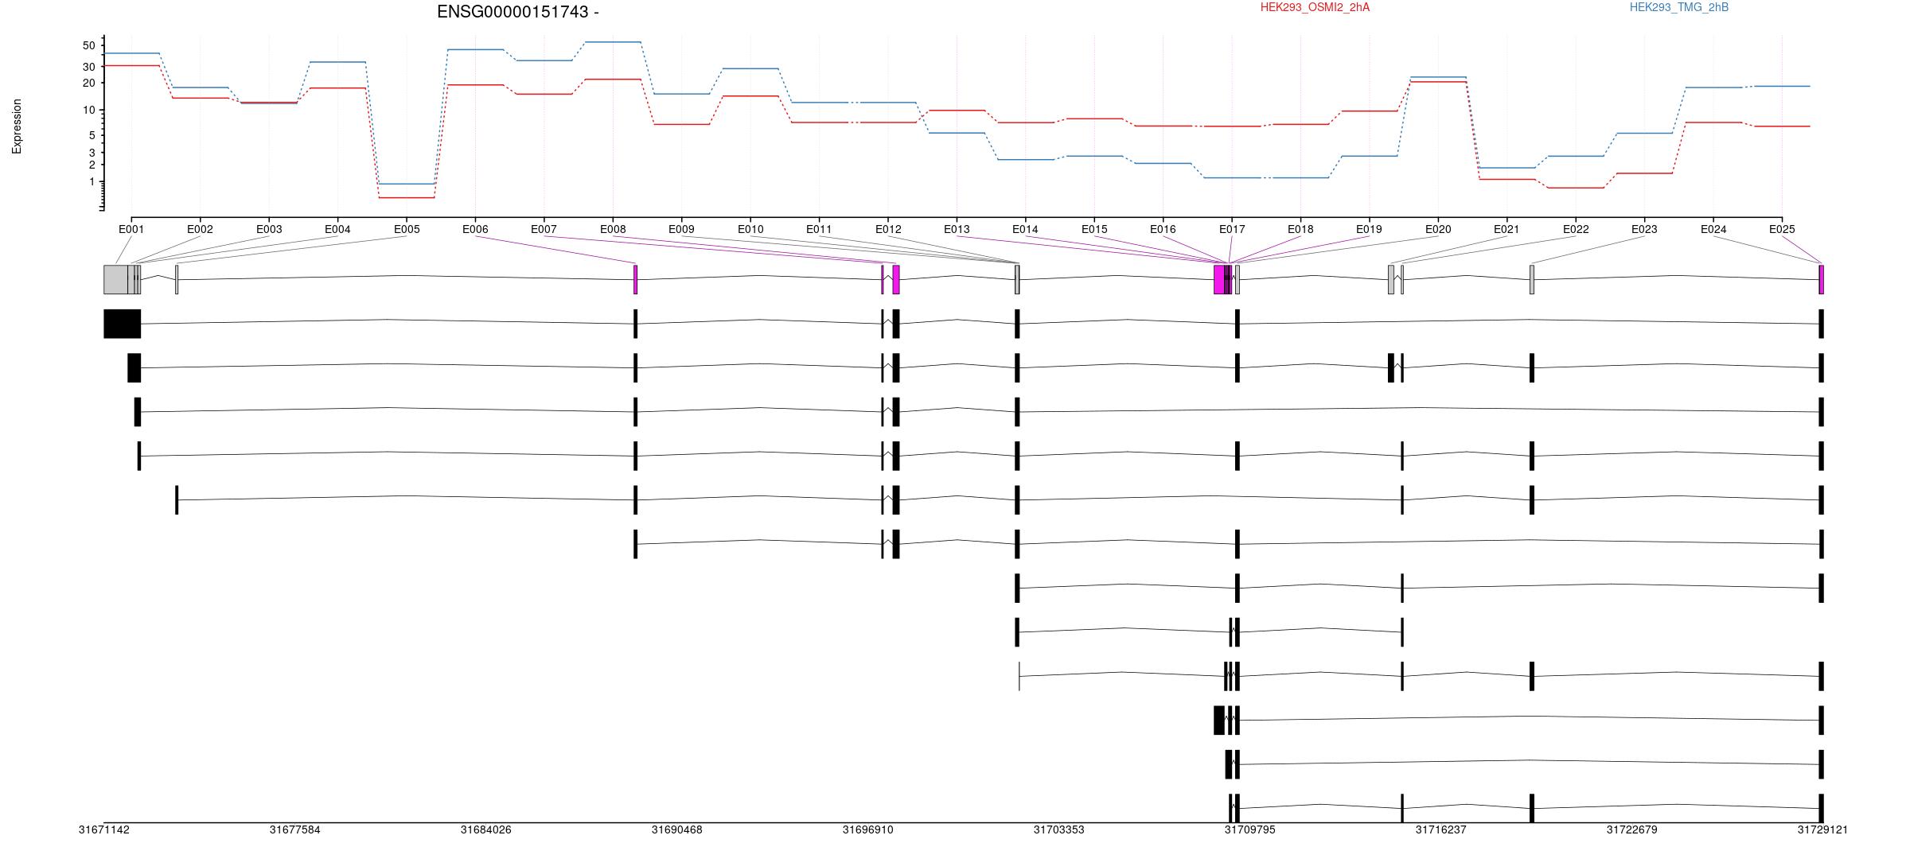Click exon label E017
The height and width of the screenshot is (843, 1910).
coord(1232,229)
